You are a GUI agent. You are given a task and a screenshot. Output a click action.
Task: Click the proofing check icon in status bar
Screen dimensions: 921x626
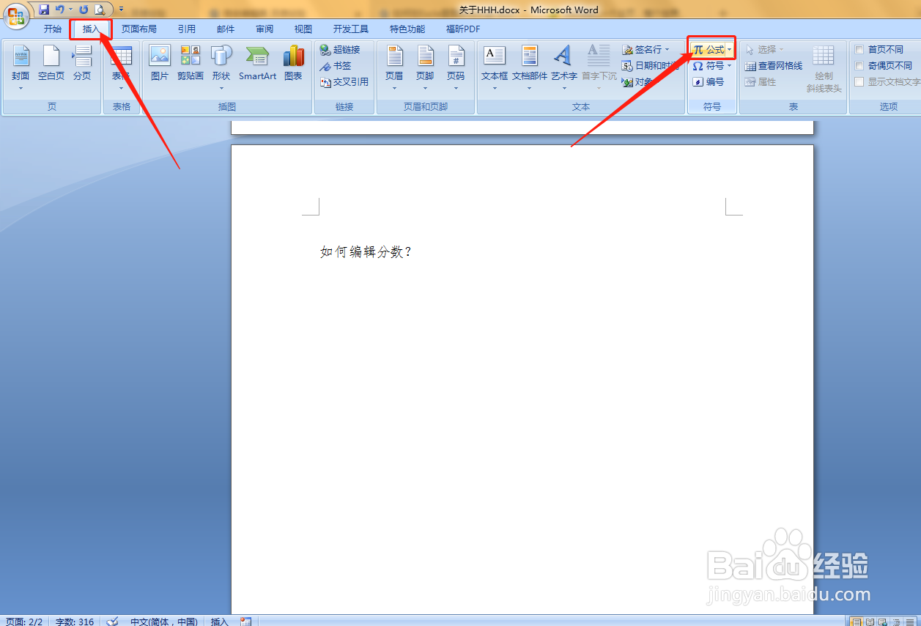click(x=112, y=622)
